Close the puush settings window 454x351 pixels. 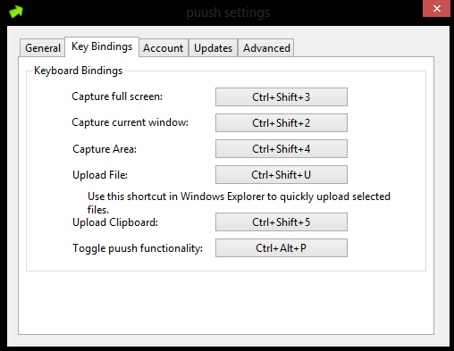coord(436,9)
